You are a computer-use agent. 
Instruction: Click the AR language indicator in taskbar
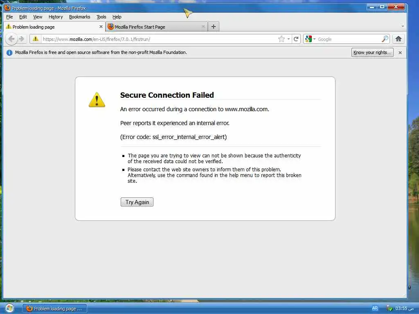(375, 308)
